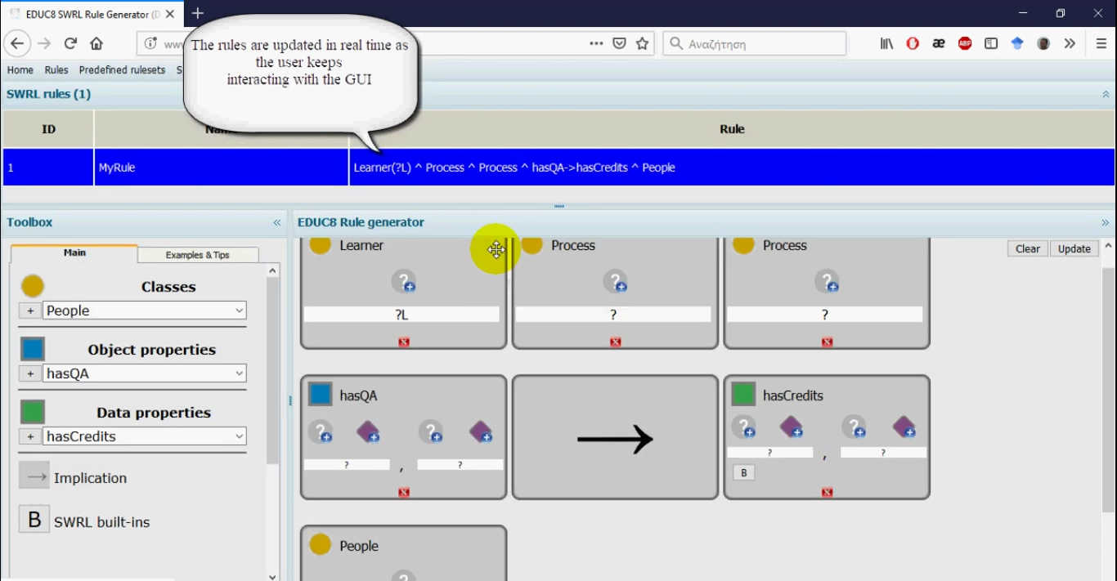The image size is (1117, 581).
Task: Delete the Learner card with red X
Action: (404, 342)
